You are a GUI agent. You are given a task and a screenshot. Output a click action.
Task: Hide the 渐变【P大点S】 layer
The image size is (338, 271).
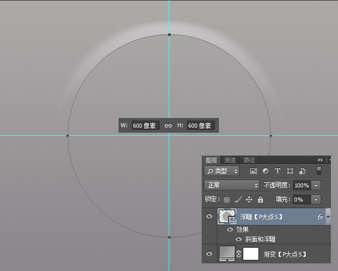pos(209,254)
